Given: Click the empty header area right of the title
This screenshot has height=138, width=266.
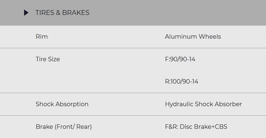Looking at the screenshot, I should [178, 13].
